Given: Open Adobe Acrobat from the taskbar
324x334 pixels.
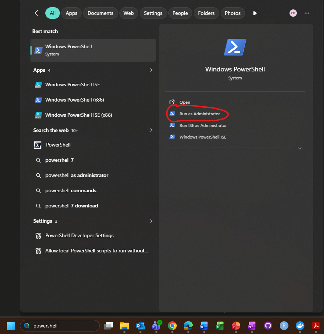Looking at the screenshot, I should click(x=316, y=326).
